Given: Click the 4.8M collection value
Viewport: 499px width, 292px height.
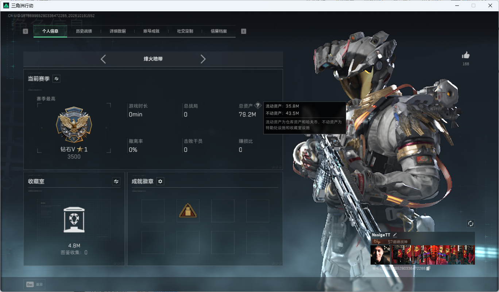Looking at the screenshot, I should coord(74,246).
